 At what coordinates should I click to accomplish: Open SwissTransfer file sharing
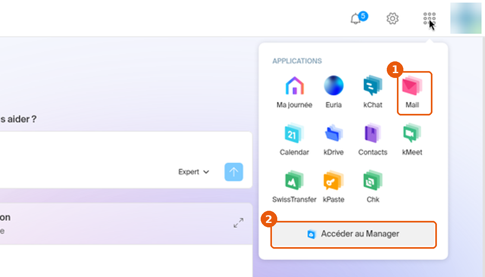294,187
